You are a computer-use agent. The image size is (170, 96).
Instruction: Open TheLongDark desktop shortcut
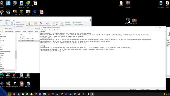(x=15, y=84)
